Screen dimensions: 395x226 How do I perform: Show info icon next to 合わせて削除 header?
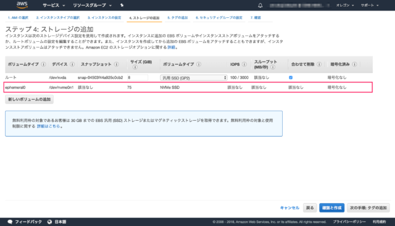319,65
